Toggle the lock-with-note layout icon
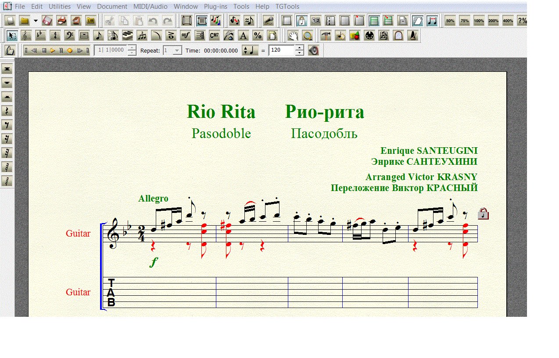 point(301,21)
